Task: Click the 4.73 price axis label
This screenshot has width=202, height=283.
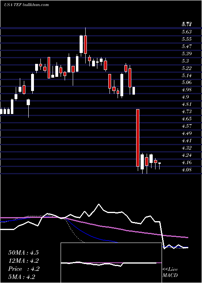Action: coord(187,112)
